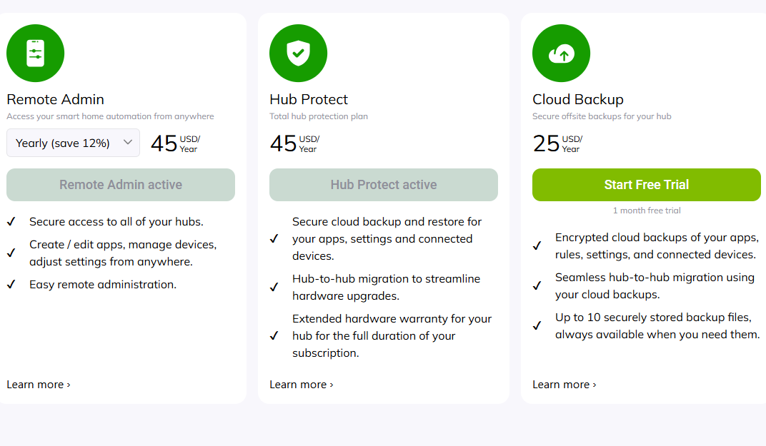Viewport: 766px width, 446px height.
Task: Click checkmark beside "Secure access to all of your hubs"
Action: click(11, 222)
